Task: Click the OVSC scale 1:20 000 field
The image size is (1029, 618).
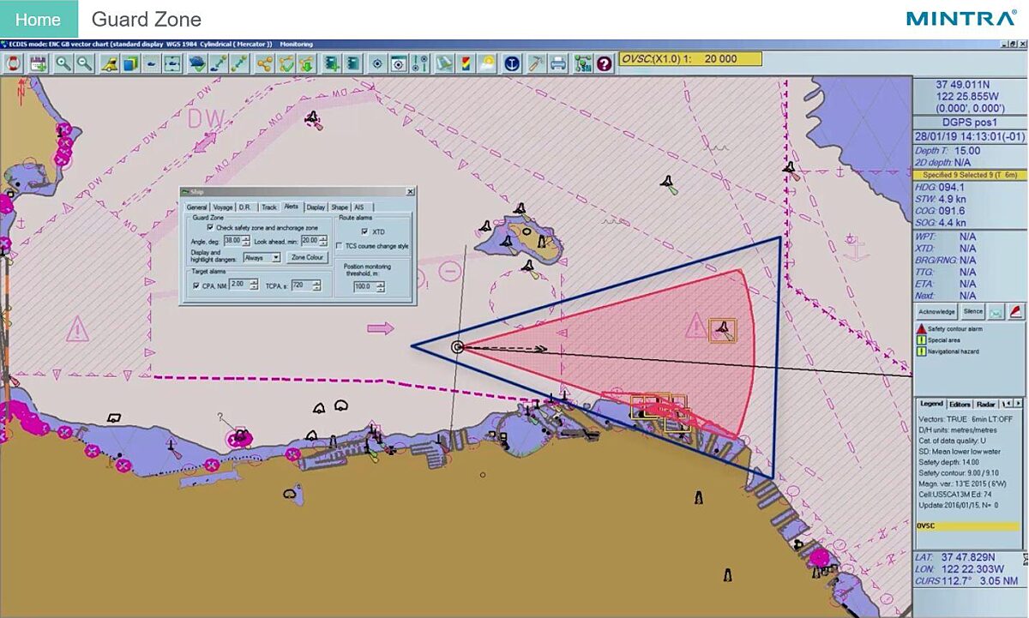Action: pyautogui.click(x=689, y=59)
